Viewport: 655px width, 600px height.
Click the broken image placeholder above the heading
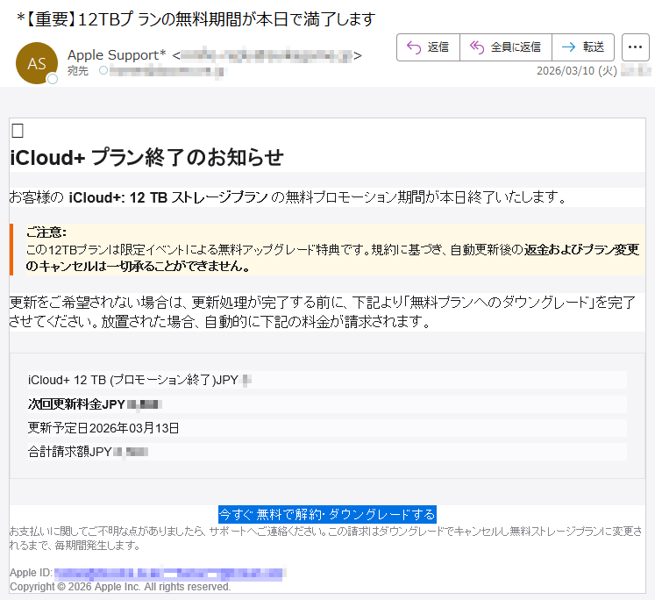[18, 131]
